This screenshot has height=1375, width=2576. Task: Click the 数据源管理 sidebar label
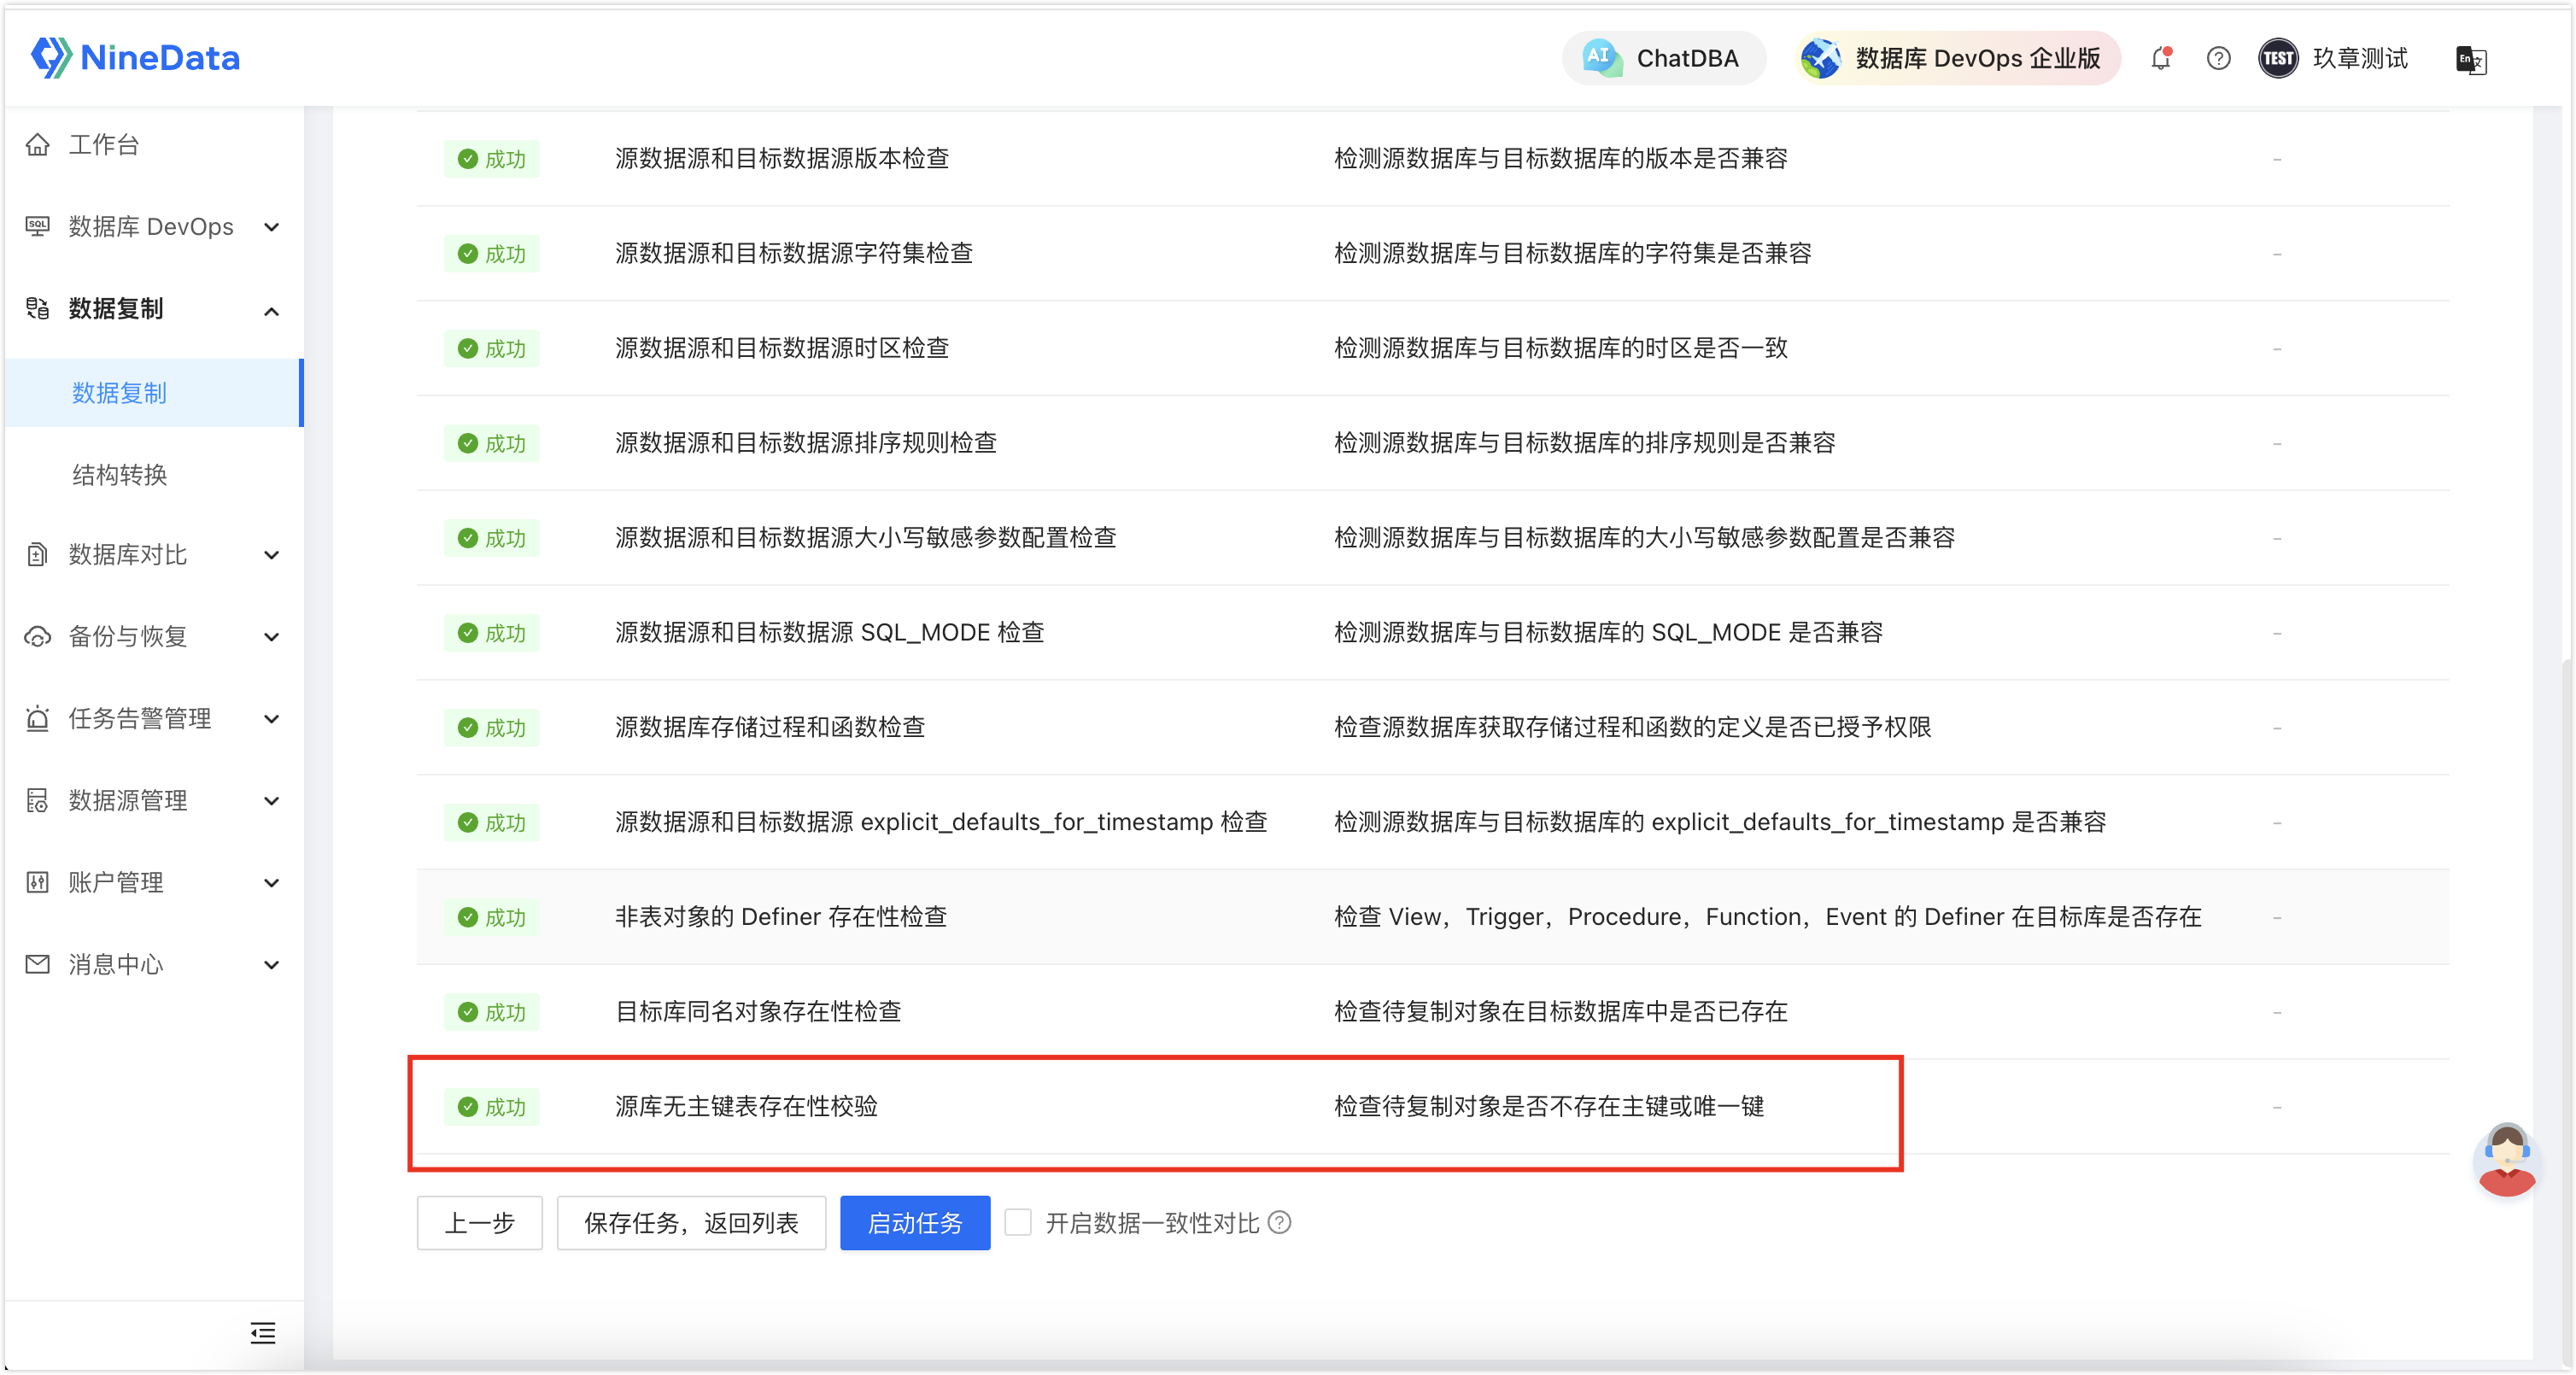[128, 801]
